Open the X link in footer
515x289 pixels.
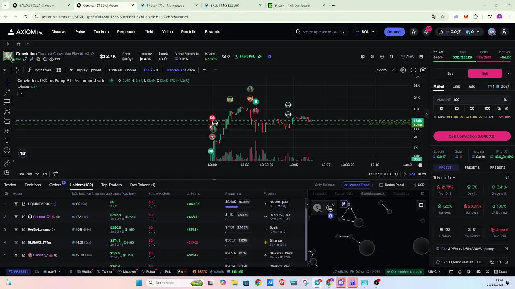click(x=487, y=272)
